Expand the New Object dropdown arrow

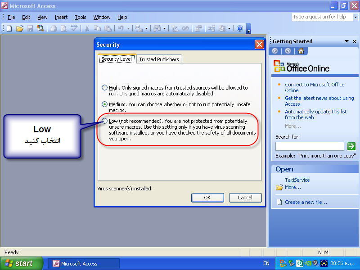(229, 29)
